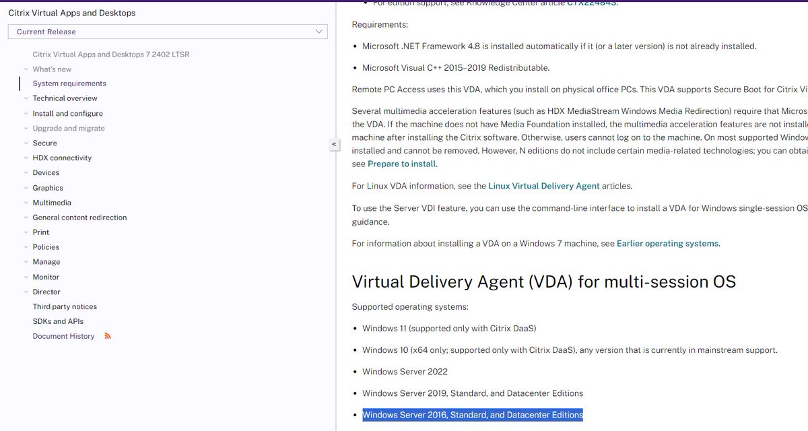The image size is (808, 431).
Task: Open General content redirection
Action: [x=79, y=218]
